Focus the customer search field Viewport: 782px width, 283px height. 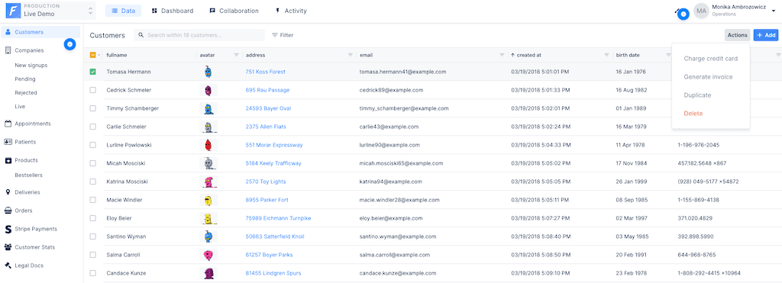[x=199, y=35]
